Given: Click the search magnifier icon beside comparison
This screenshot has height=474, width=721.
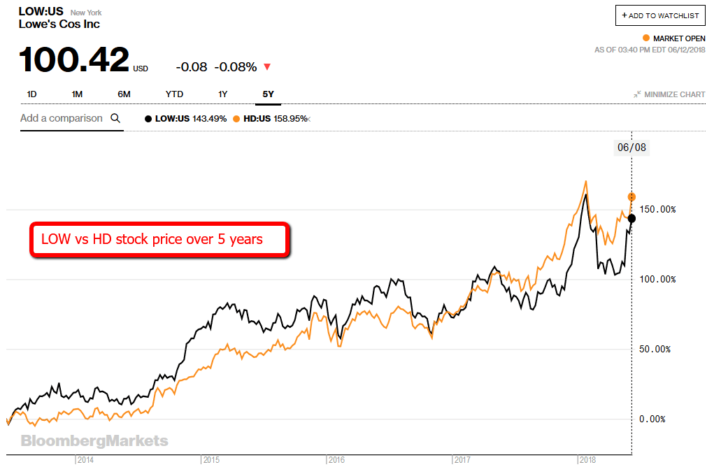Looking at the screenshot, I should tap(115, 119).
